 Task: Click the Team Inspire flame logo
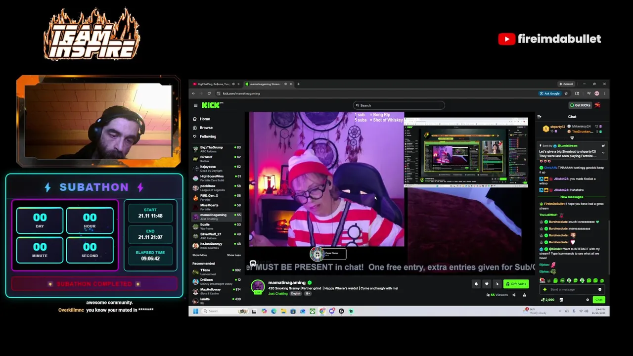click(x=91, y=35)
